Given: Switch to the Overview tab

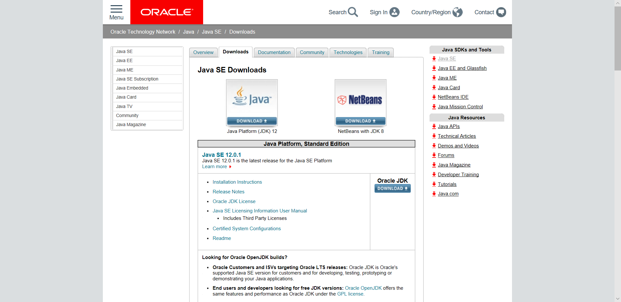Looking at the screenshot, I should click(x=203, y=52).
